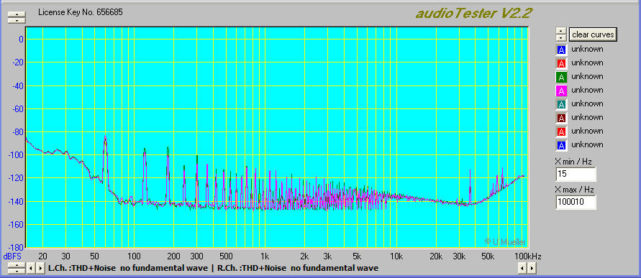Click down arrow of spinner left of clear curves
641x278 pixels.
pyautogui.click(x=561, y=37)
